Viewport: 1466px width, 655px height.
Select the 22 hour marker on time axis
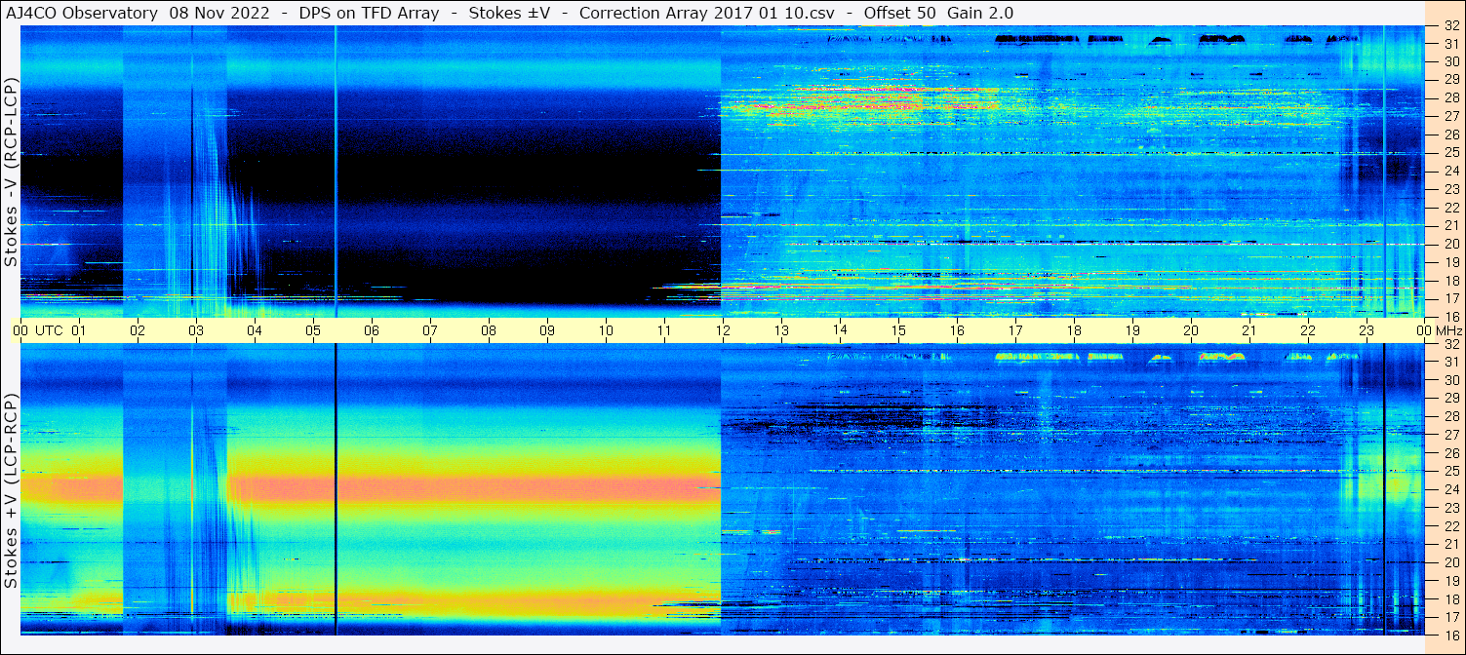(1308, 330)
